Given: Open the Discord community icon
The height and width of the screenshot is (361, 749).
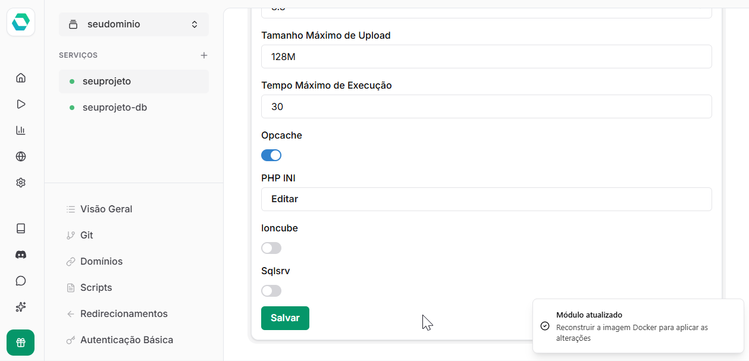Looking at the screenshot, I should click(x=20, y=254).
